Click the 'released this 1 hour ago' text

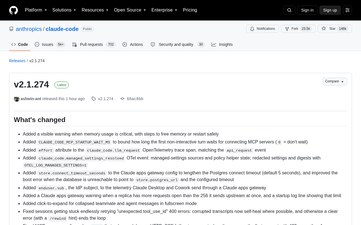tap(63, 99)
